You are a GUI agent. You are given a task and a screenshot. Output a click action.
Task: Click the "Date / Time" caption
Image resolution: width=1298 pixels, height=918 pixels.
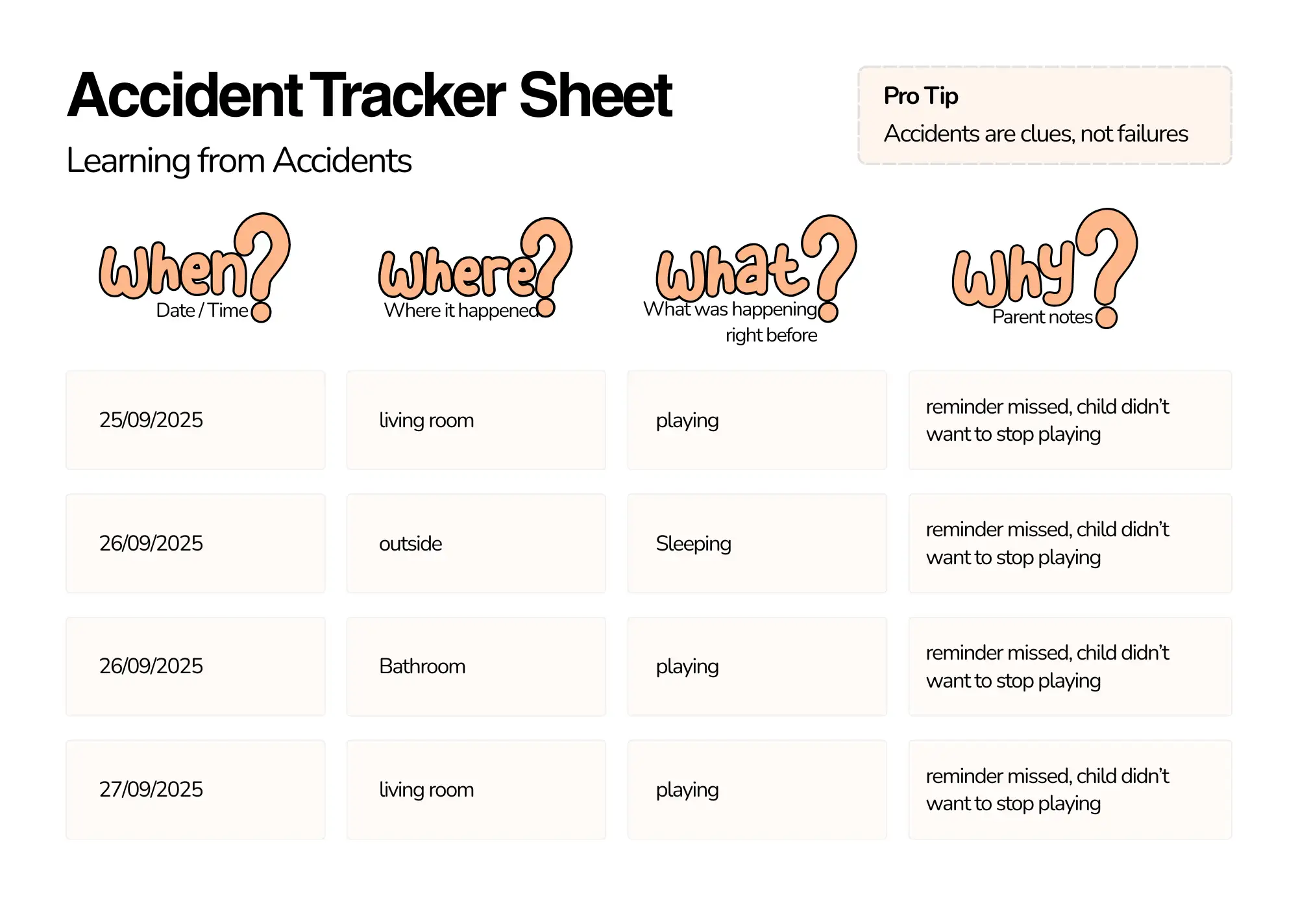pyautogui.click(x=202, y=310)
